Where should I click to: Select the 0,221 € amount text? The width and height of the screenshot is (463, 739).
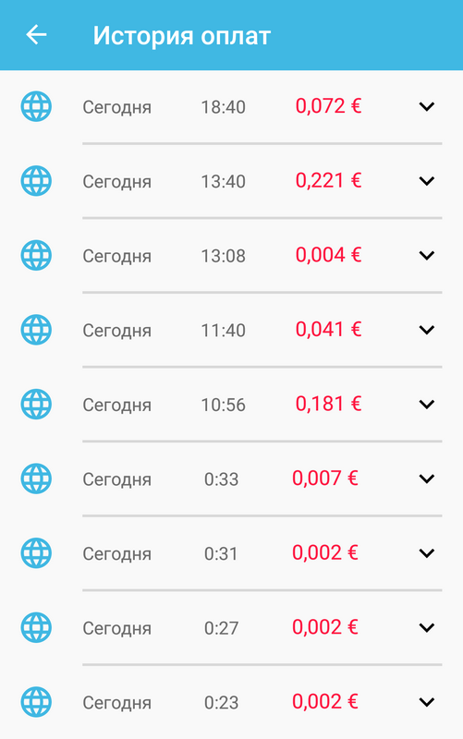click(x=329, y=180)
